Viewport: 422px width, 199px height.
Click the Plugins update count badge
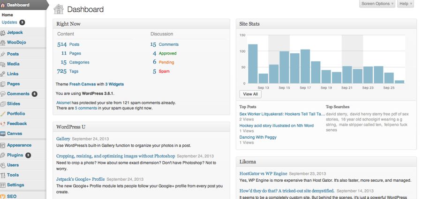coord(28,155)
